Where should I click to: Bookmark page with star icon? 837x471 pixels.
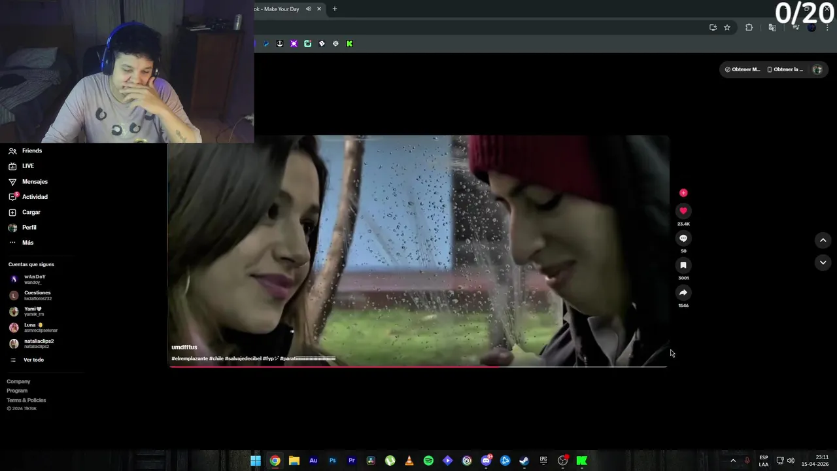(x=727, y=27)
